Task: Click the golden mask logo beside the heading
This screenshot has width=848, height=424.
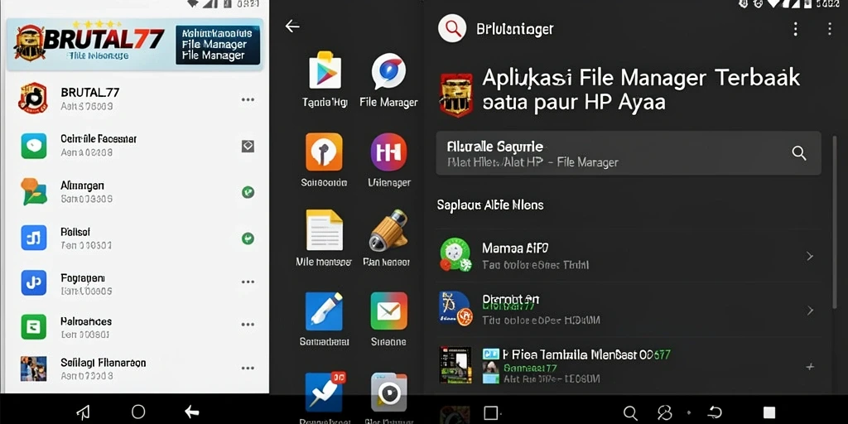Action: coord(456,94)
